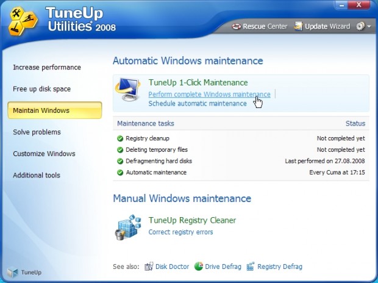Open the Additional tools category
This screenshot has width=378, height=283.
click(x=37, y=175)
